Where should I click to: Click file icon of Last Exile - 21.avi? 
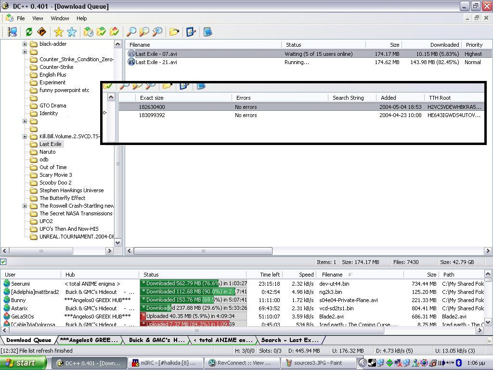pos(131,62)
